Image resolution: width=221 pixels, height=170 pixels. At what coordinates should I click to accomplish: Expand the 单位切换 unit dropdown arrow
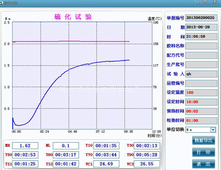pyautogui.click(x=213, y=130)
